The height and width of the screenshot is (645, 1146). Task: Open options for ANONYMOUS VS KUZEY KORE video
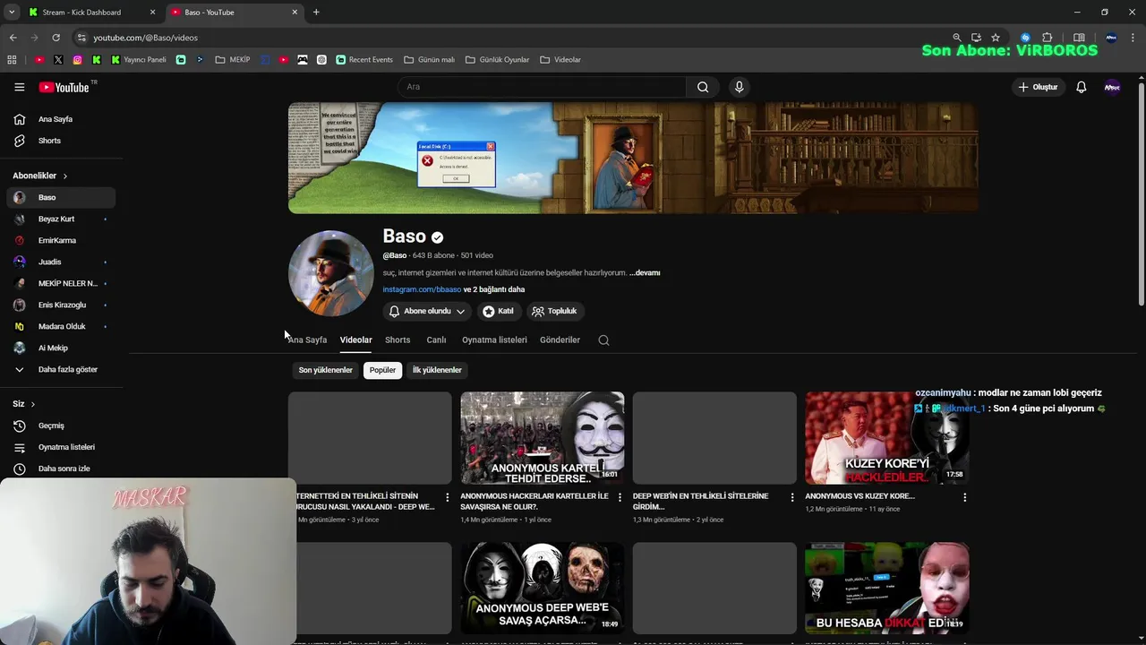pyautogui.click(x=964, y=497)
